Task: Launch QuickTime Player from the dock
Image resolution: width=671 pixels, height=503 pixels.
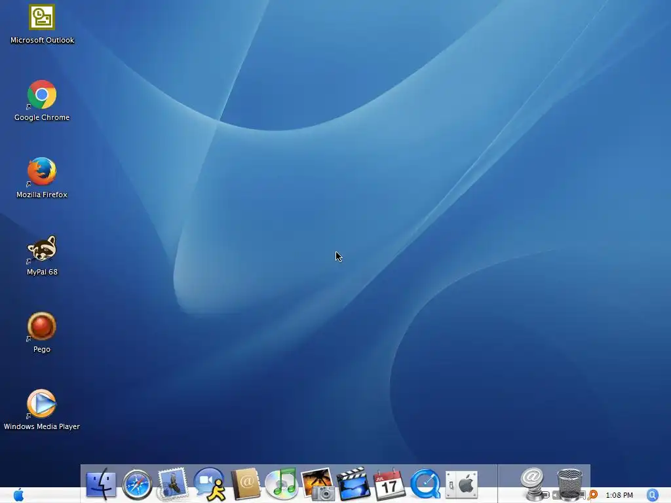Action: [425, 484]
